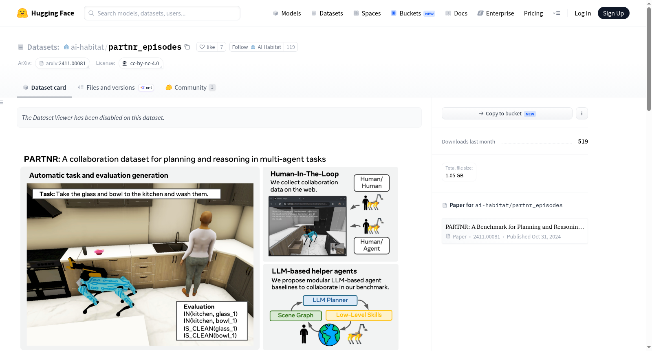
Task: Click the Community discussion count badge 3
Action: point(212,87)
